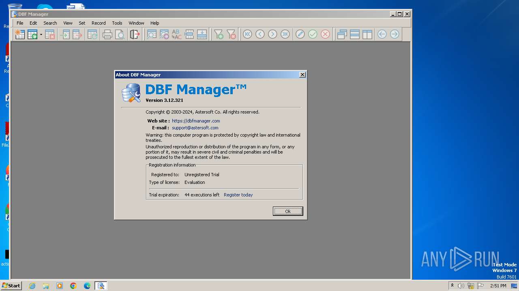Click the replace text ABC icon

[177, 34]
